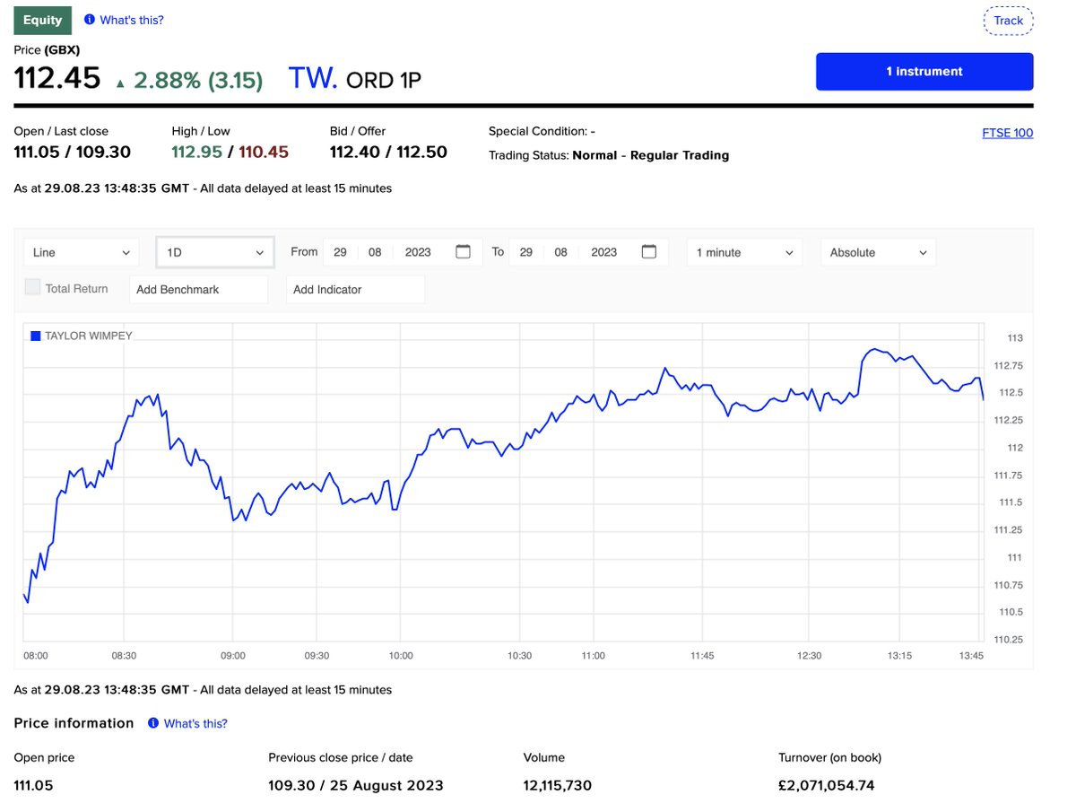Click the Volume value 12,115,730
Image resolution: width=1076 pixels, height=812 pixels.
pyautogui.click(x=558, y=786)
